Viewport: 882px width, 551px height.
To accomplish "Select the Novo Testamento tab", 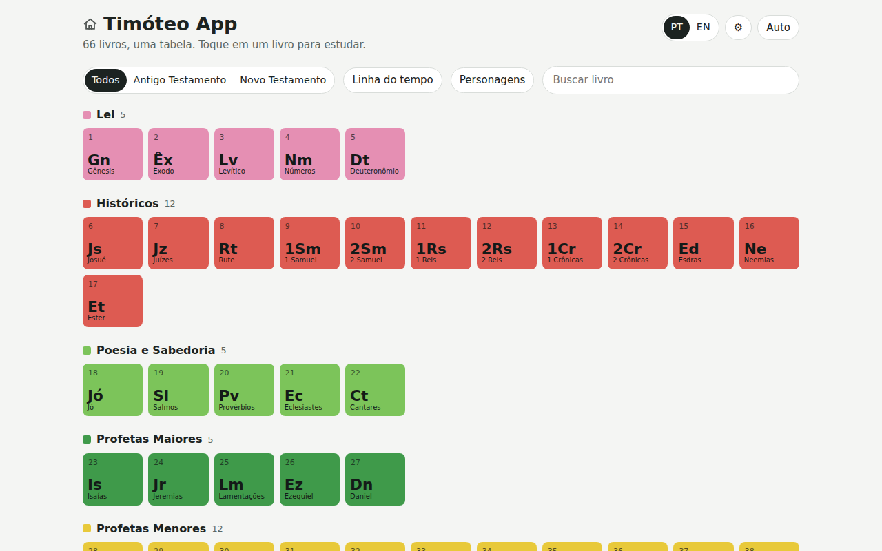I will (283, 80).
